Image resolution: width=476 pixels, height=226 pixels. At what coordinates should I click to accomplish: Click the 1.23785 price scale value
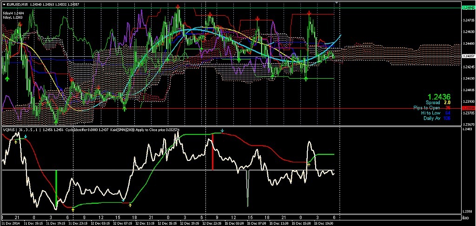469,113
